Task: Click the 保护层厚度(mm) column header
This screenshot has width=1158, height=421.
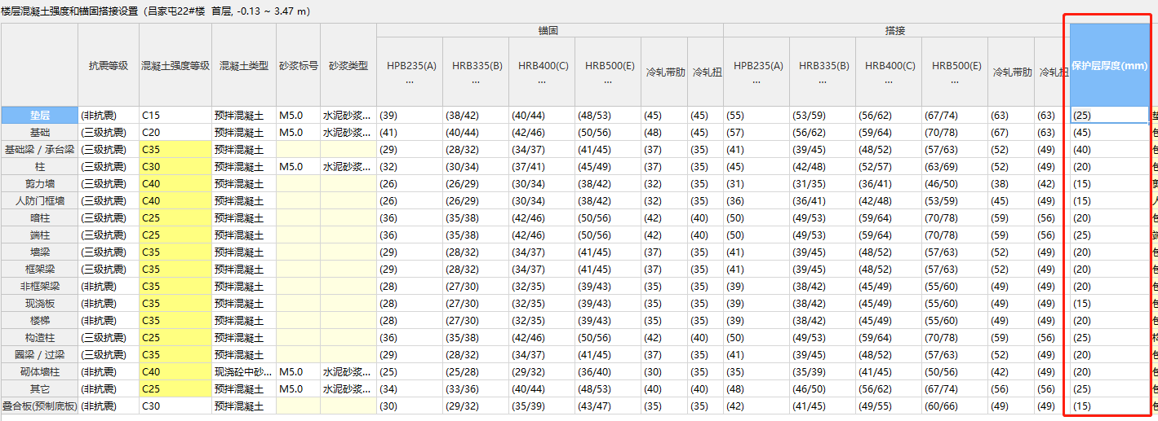Action: [1110, 65]
